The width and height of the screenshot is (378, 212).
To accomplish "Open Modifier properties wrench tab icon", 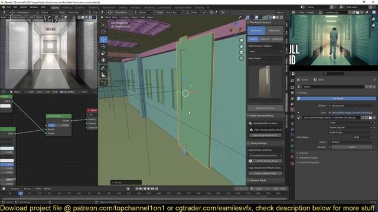I will point(292,130).
